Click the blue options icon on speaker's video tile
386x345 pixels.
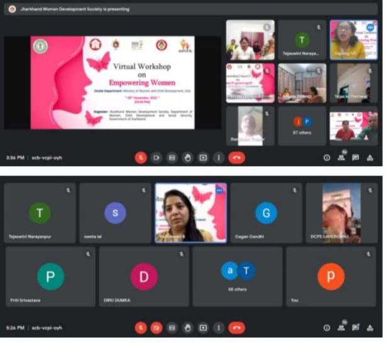click(x=219, y=189)
